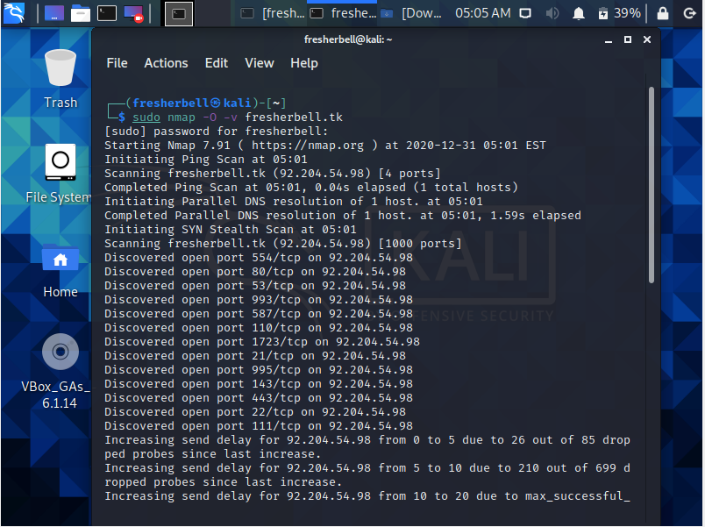Click 'Discovered open port 53/tcp' line
This screenshot has height=527, width=705.
[255, 286]
